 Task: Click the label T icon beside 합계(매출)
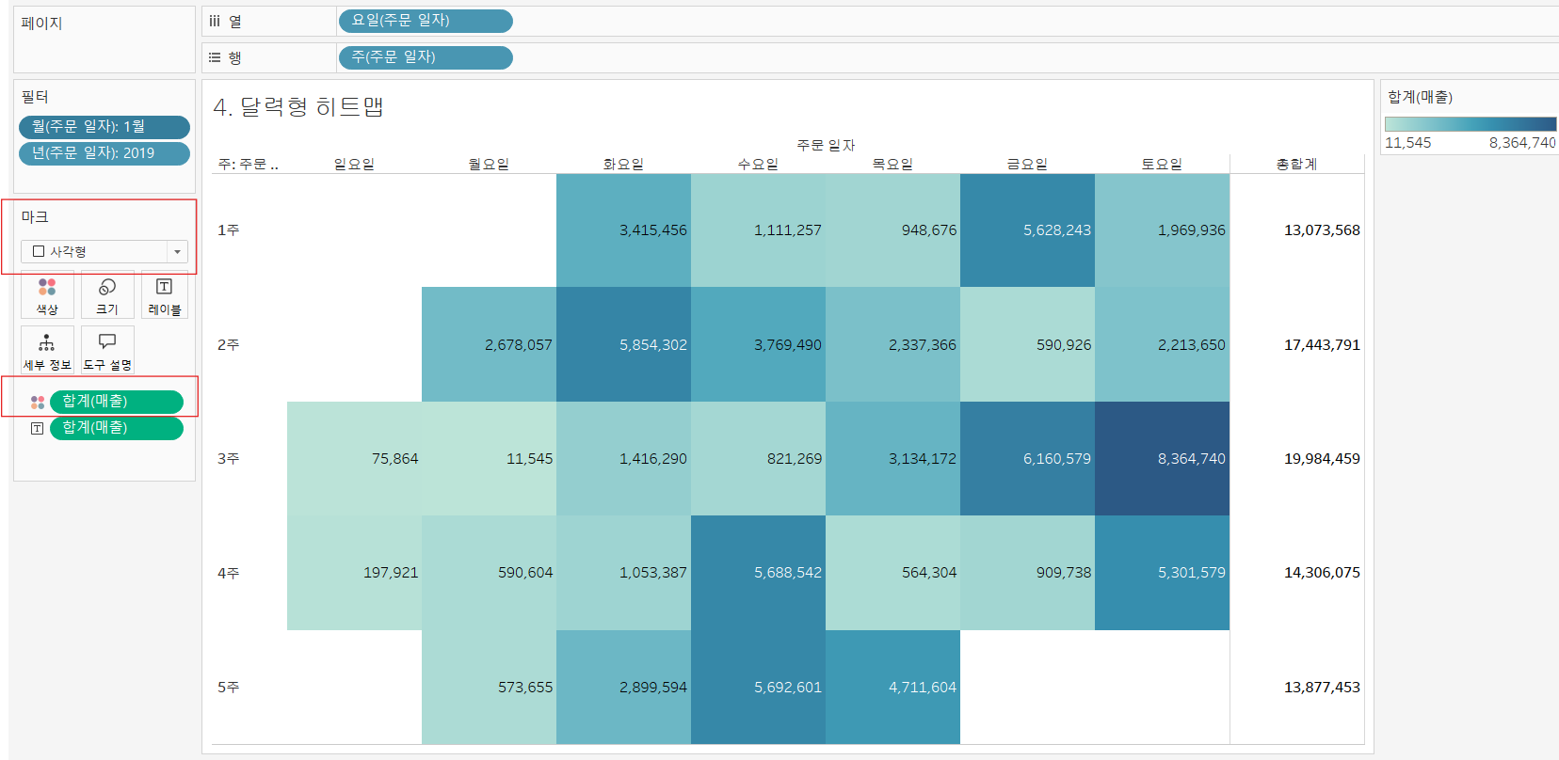(38, 428)
